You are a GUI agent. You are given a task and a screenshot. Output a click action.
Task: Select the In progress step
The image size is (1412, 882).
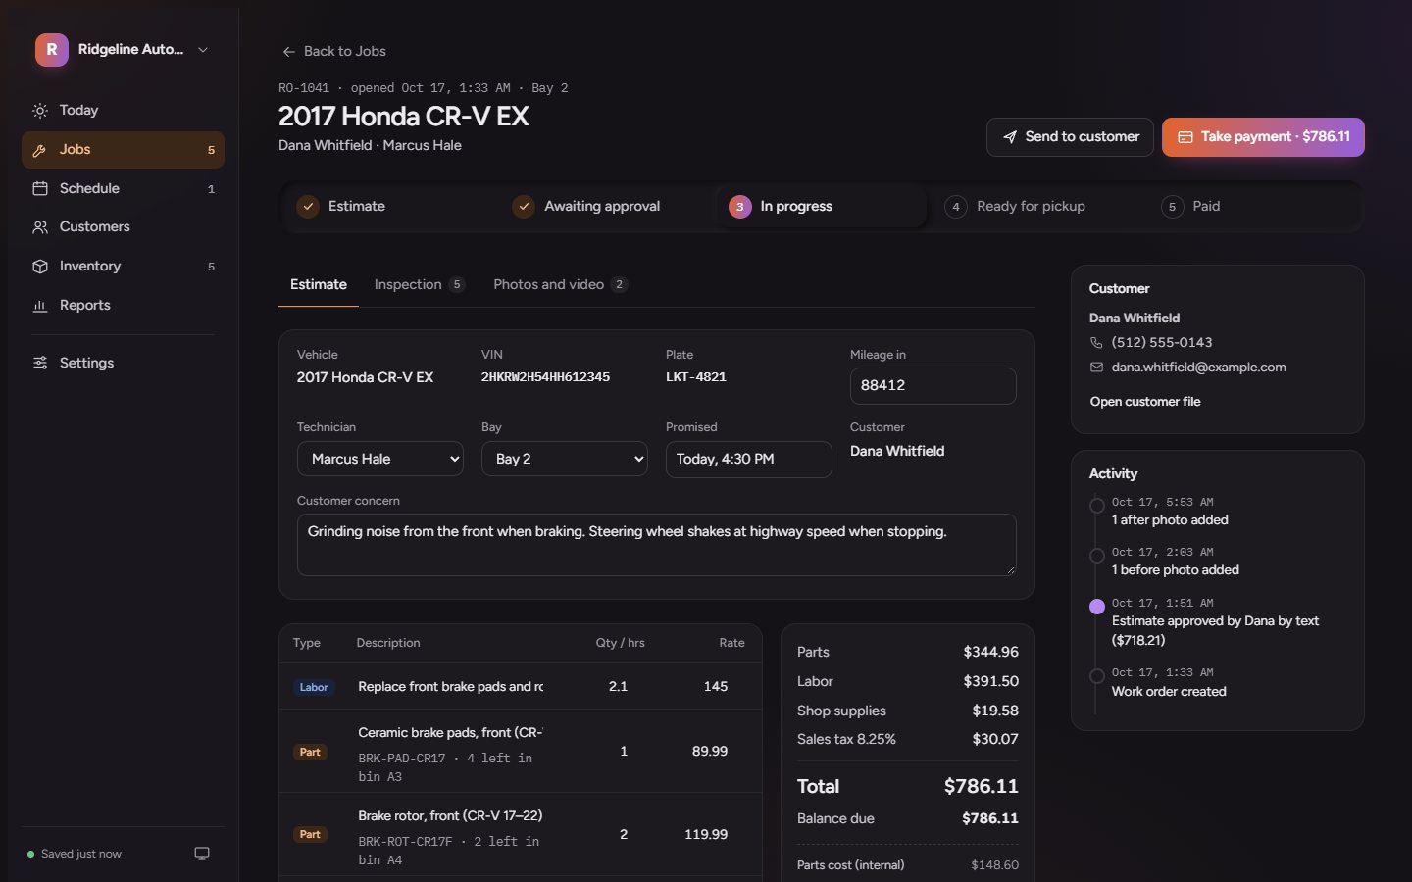(821, 207)
